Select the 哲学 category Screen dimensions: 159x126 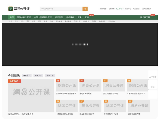(22, 21)
